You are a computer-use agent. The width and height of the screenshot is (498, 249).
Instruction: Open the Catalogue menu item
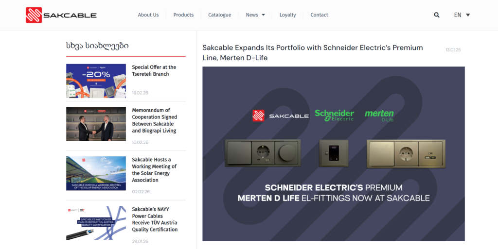(x=219, y=15)
